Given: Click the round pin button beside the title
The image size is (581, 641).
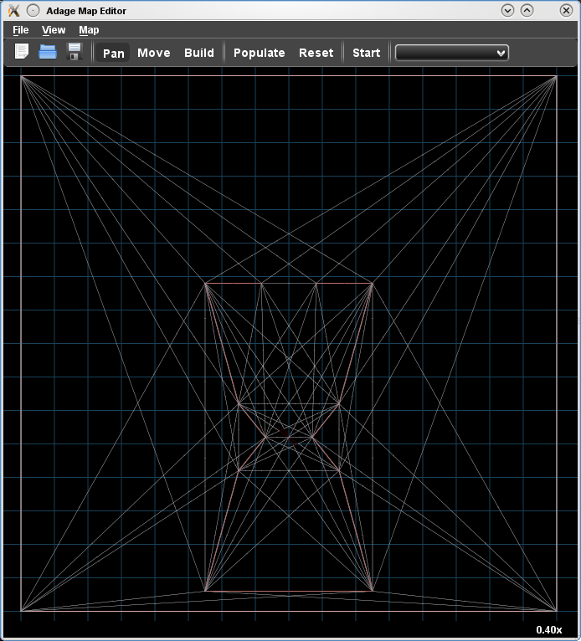Looking at the screenshot, I should click(33, 10).
